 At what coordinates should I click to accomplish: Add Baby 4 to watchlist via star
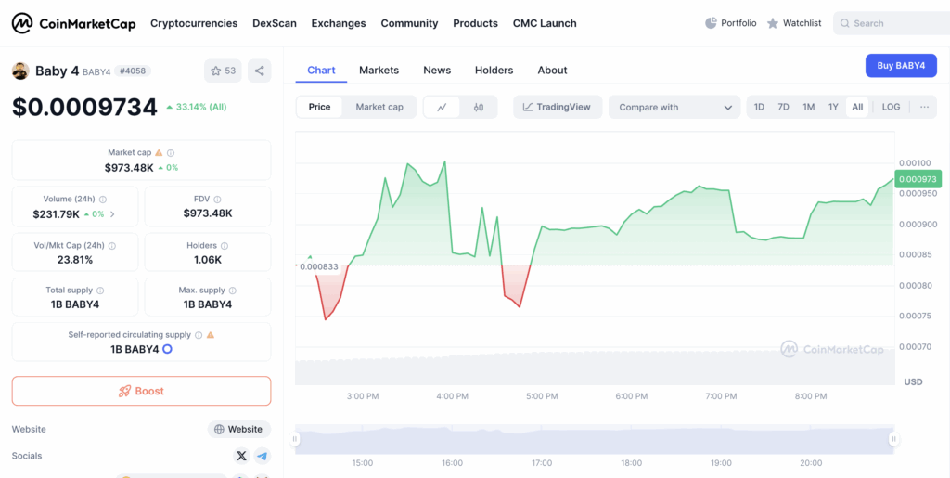[223, 71]
